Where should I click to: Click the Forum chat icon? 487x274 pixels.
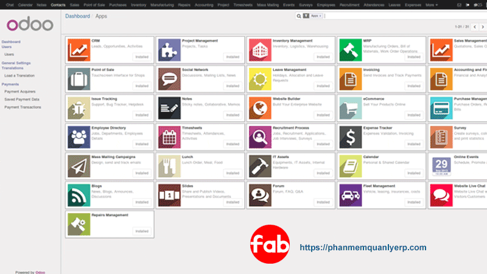260,195
